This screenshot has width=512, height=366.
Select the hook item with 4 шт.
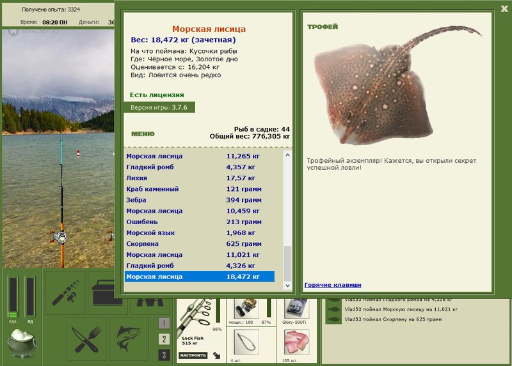pyautogui.click(x=246, y=342)
